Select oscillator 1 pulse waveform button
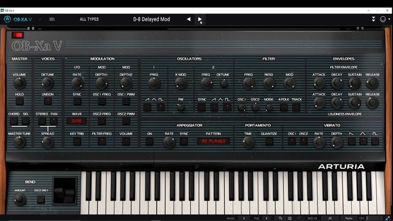The width and height of the screenshot is (393, 221). pyautogui.click(x=160, y=107)
